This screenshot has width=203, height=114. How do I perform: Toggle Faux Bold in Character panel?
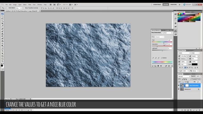(180, 67)
